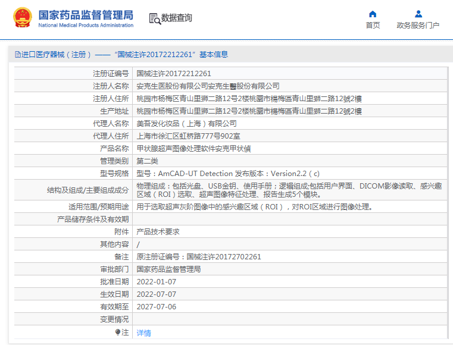Click the 生产地址 address value
This screenshot has height=345, width=453.
(249, 111)
